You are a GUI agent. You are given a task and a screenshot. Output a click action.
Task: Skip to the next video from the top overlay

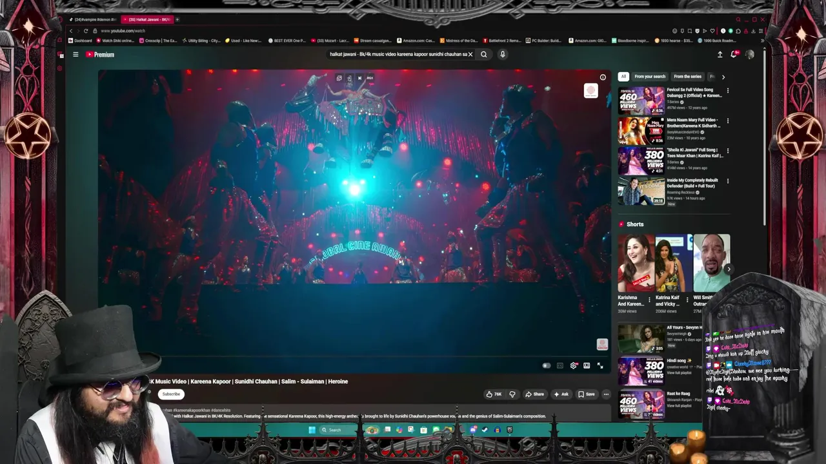(x=359, y=78)
